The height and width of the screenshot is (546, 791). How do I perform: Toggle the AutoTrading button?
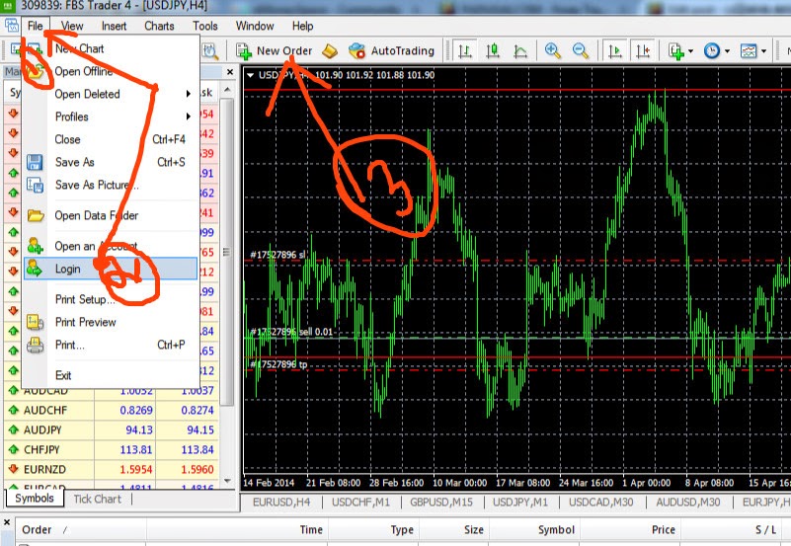pyautogui.click(x=391, y=50)
